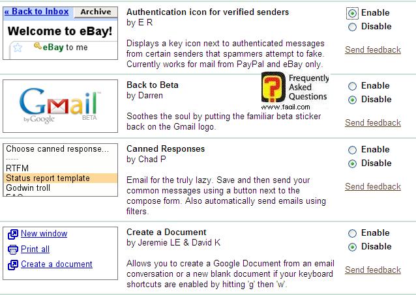The width and height of the screenshot is (416, 295).
Task: Click the FAQ question mark logo
Action: tap(272, 91)
